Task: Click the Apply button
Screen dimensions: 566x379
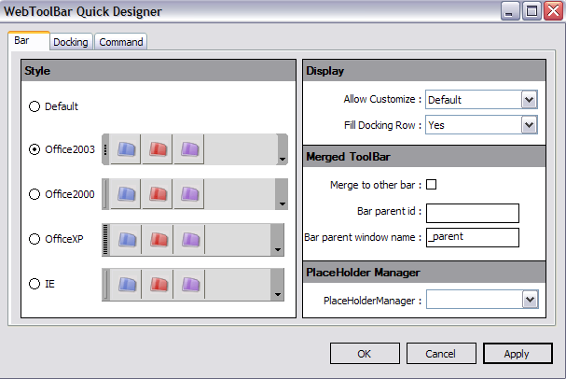Action: [517, 354]
